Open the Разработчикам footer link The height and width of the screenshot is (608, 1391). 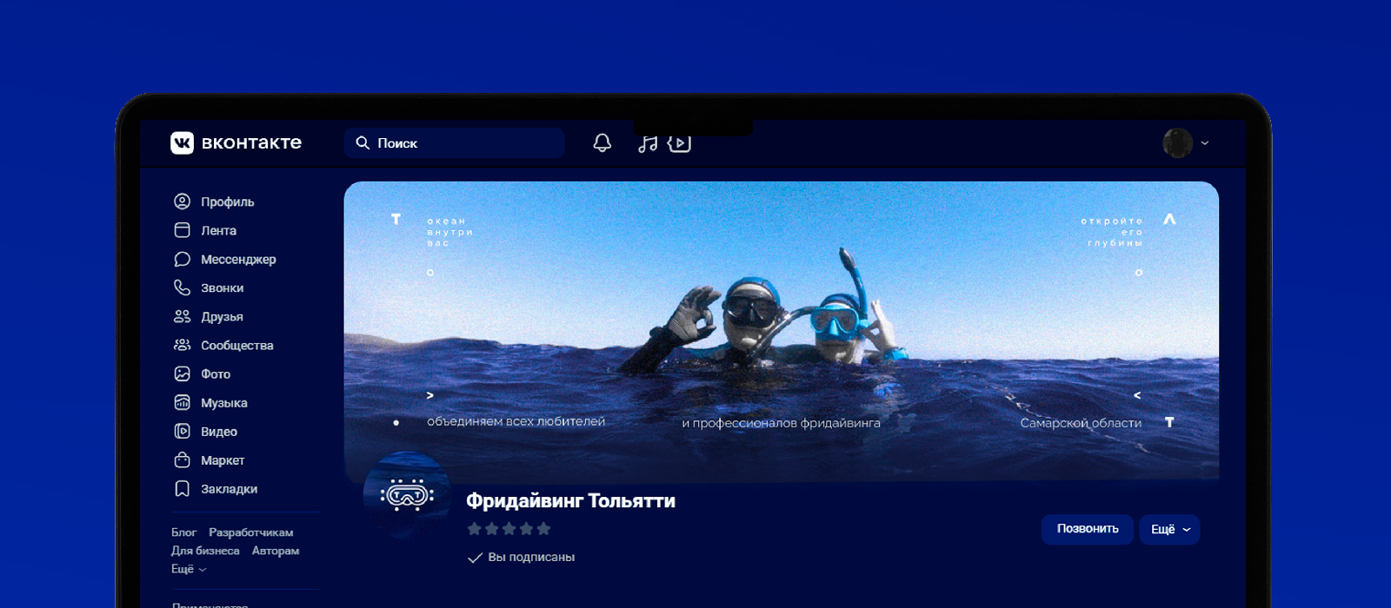(x=250, y=532)
